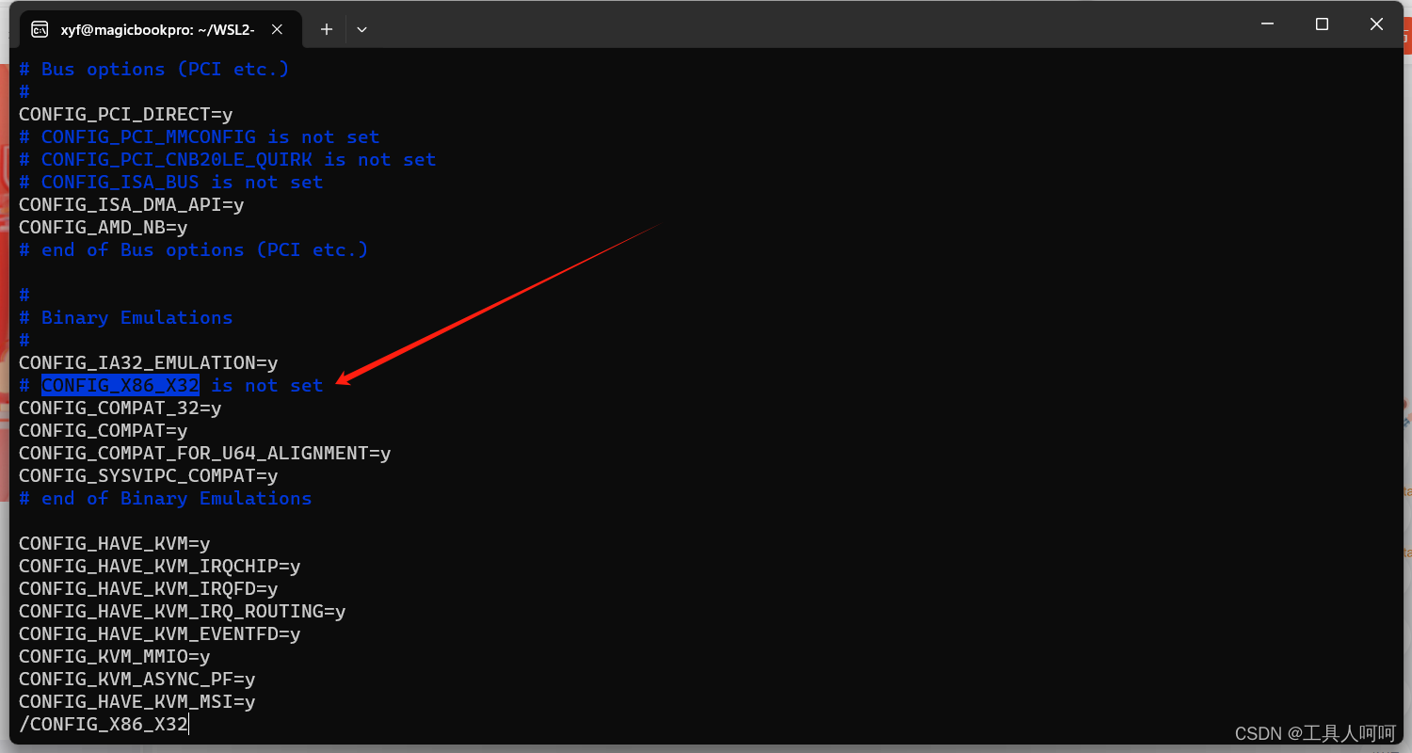Click the line CONFIG_KVM_ASYNC_PF=y
Image resolution: width=1412 pixels, height=753 pixels.
(136, 680)
